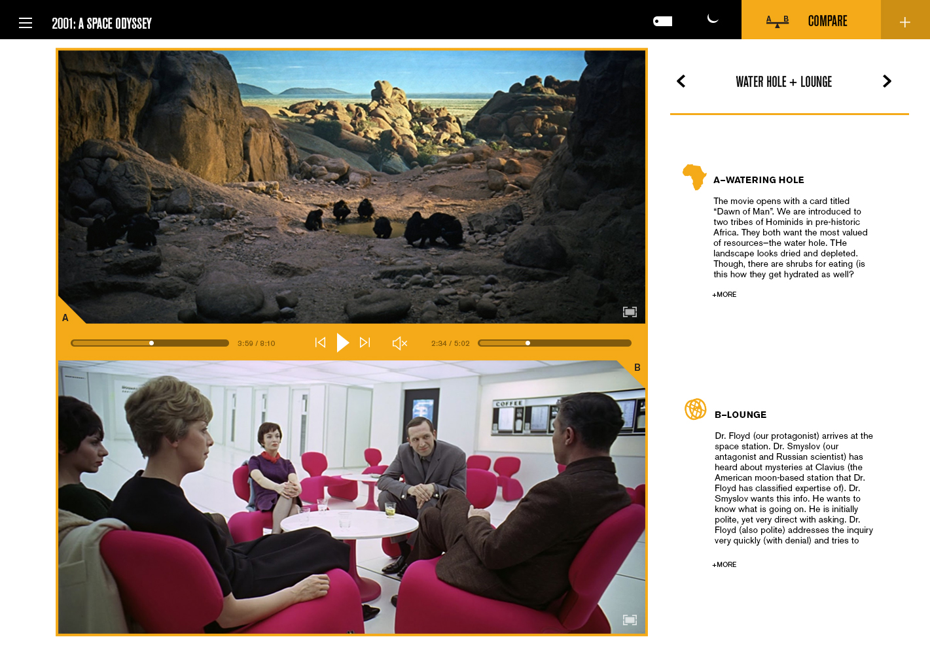Expand video A to fullscreen
930x654 pixels.
pyautogui.click(x=630, y=312)
